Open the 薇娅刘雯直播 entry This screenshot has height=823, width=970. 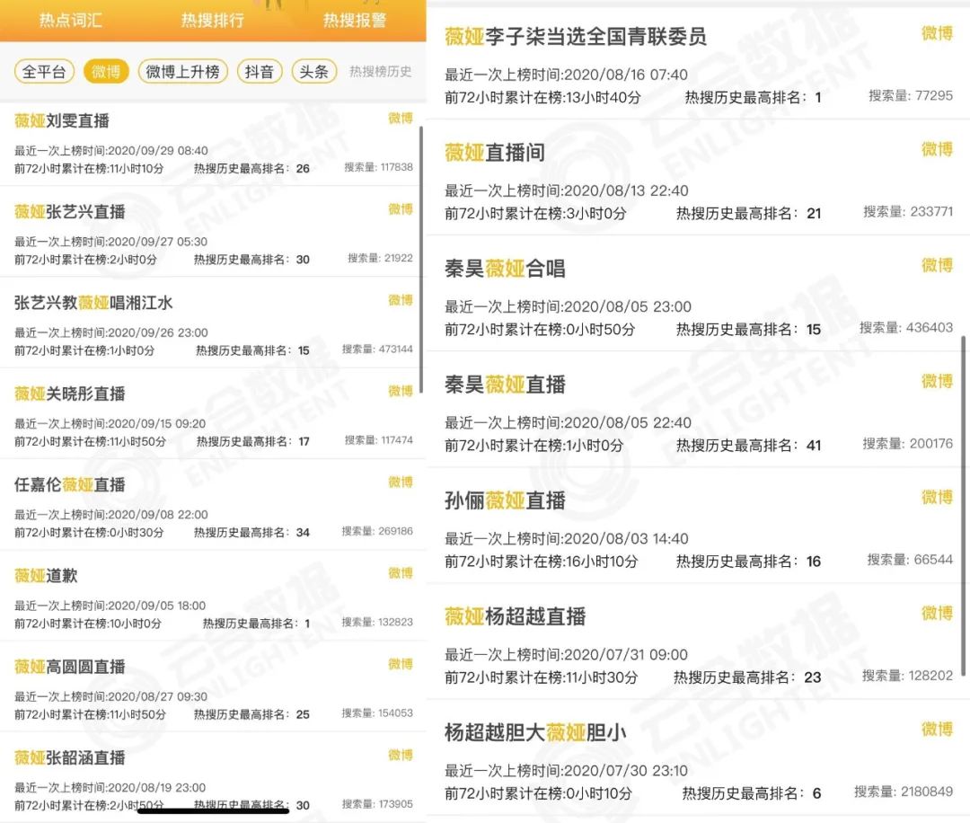(213, 144)
